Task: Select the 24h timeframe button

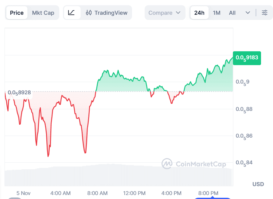Action: [x=199, y=13]
